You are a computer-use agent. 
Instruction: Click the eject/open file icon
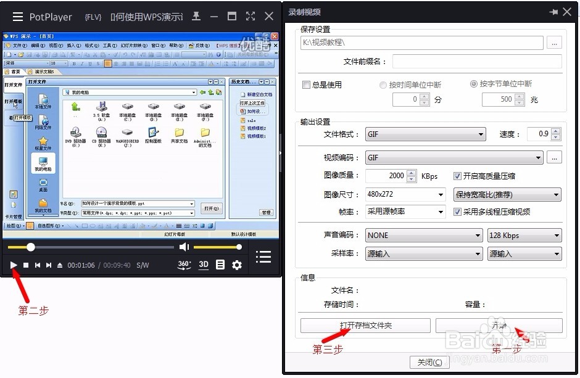[60, 265]
